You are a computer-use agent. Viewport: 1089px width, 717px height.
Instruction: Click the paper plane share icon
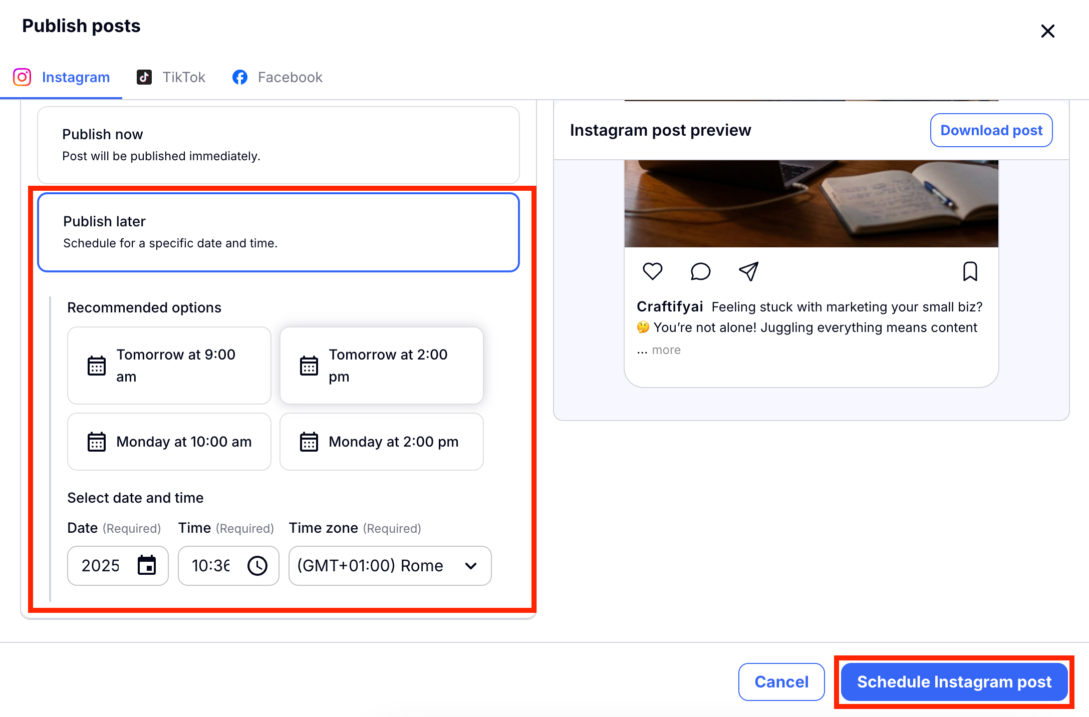click(748, 271)
